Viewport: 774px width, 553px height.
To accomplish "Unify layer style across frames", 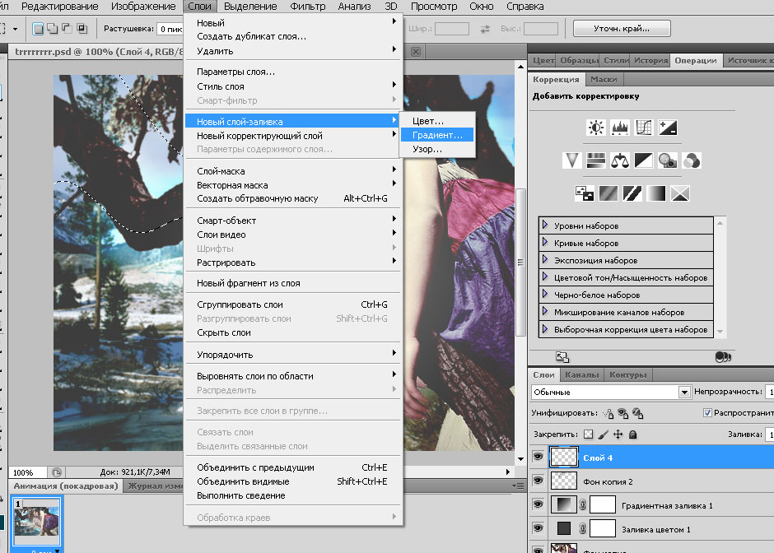I will pyautogui.click(x=638, y=413).
